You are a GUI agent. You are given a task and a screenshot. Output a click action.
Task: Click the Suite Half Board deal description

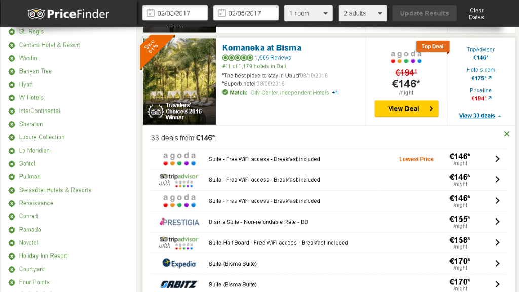tap(278, 243)
